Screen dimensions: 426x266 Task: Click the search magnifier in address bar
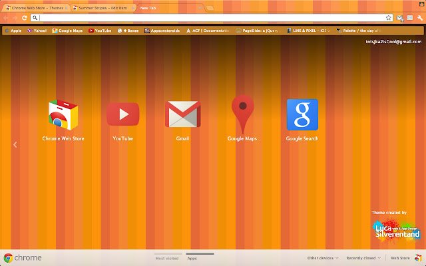click(x=35, y=18)
